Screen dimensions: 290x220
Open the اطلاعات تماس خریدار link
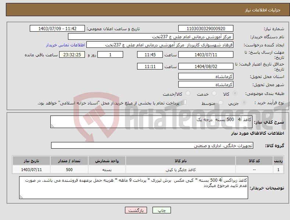(x=65, y=45)
